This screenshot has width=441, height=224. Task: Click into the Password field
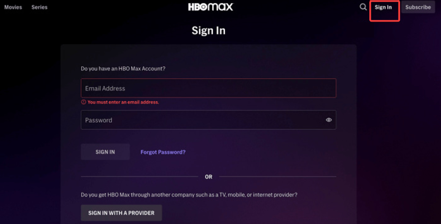pos(202,120)
